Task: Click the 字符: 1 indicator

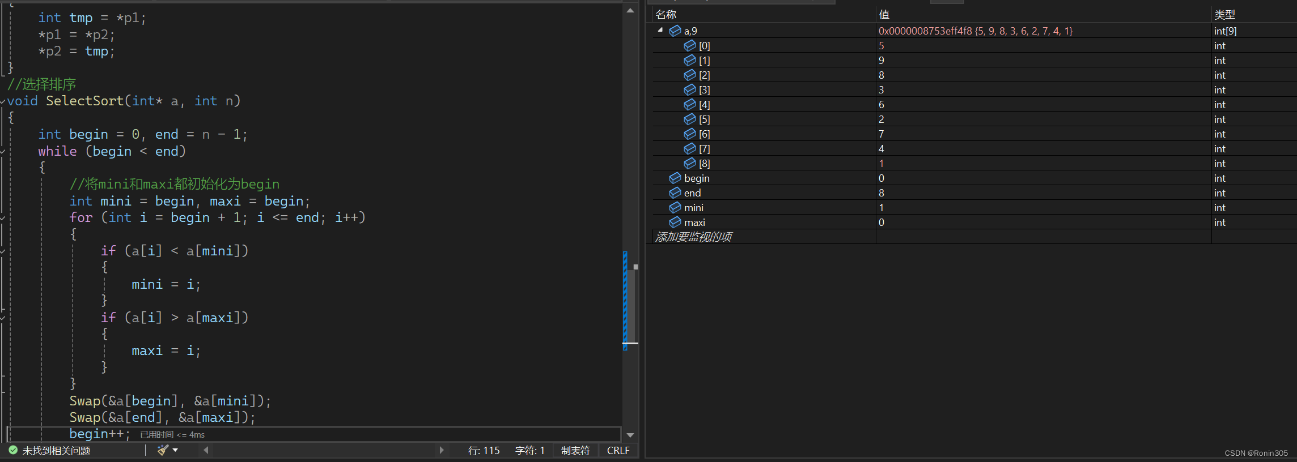Action: 530,451
